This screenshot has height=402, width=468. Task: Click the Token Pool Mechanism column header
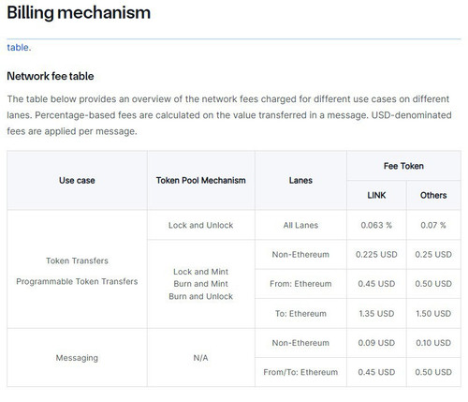201,180
